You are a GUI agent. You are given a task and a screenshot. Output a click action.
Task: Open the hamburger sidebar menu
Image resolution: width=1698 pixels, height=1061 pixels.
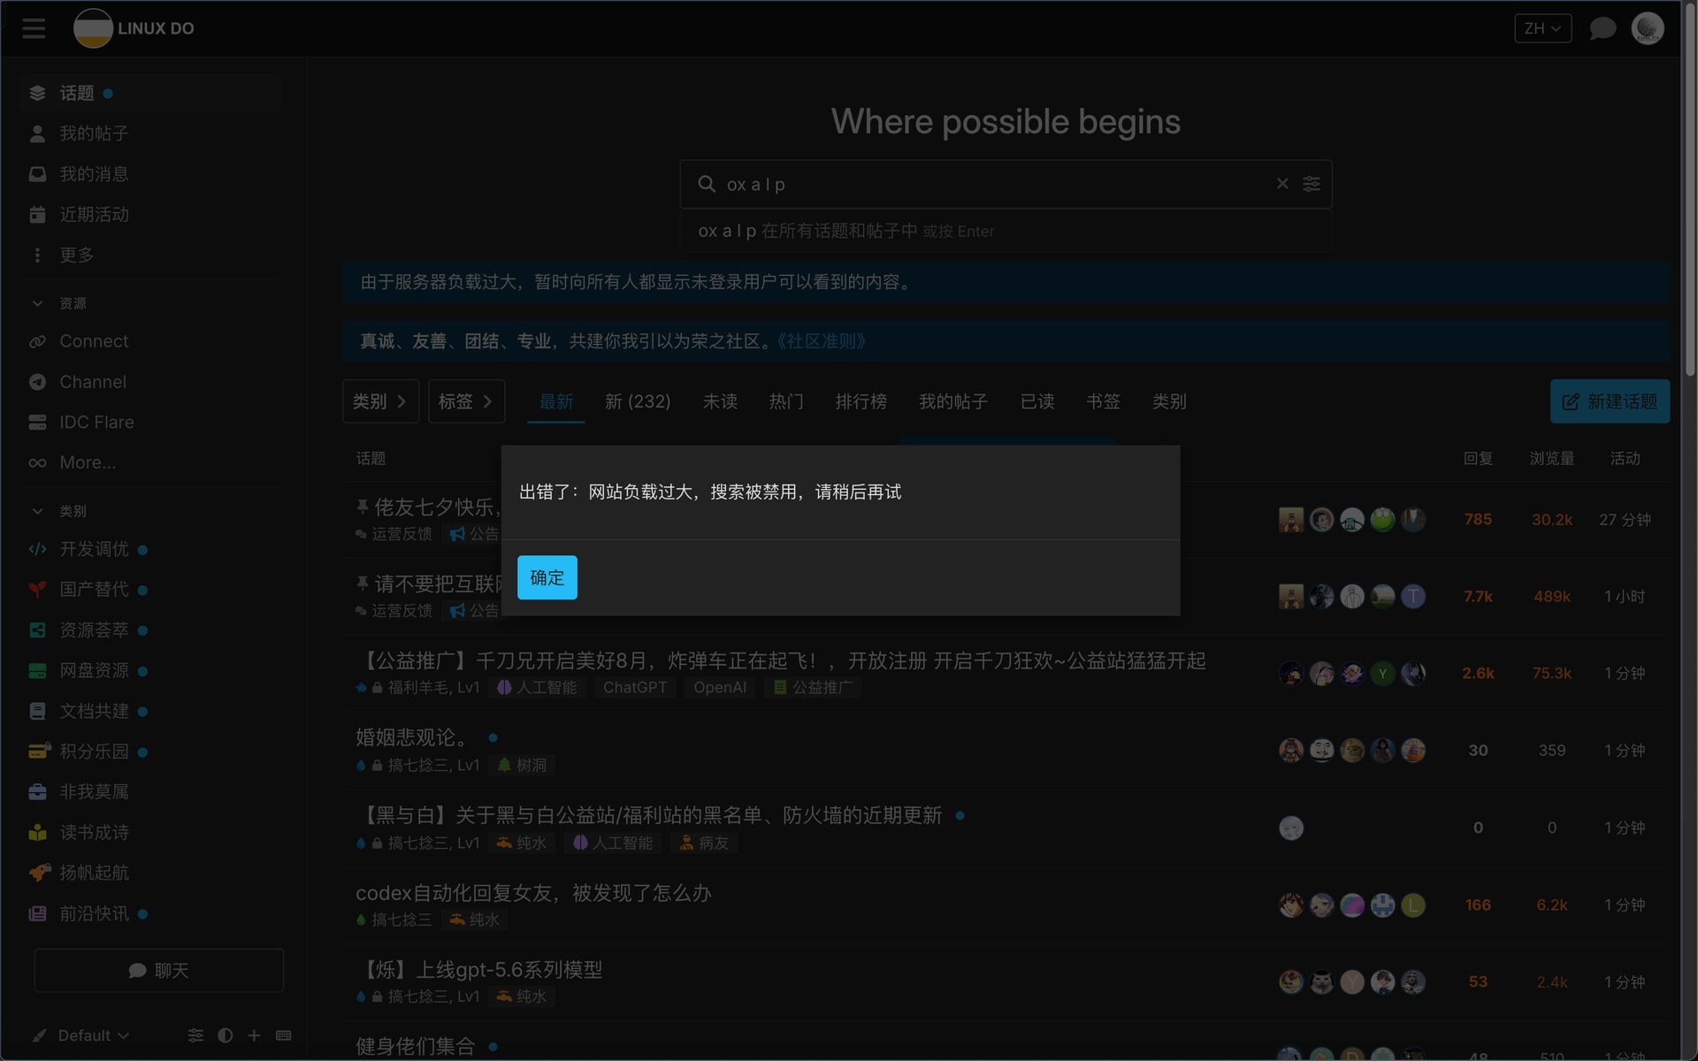click(34, 28)
